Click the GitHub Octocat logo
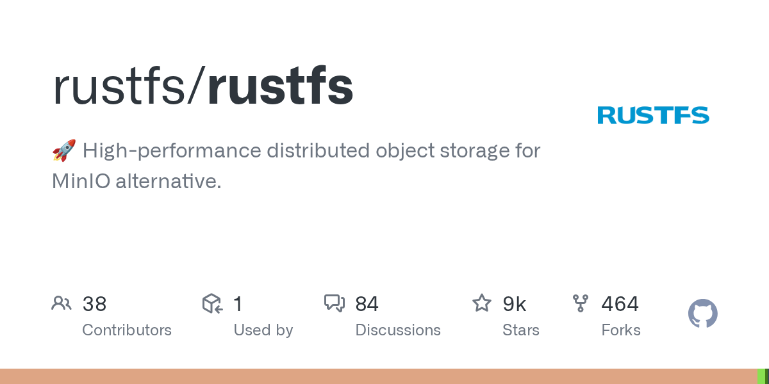This screenshot has height=384, width=769. pos(702,314)
